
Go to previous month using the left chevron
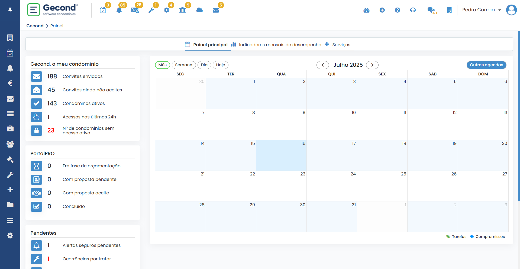323,65
